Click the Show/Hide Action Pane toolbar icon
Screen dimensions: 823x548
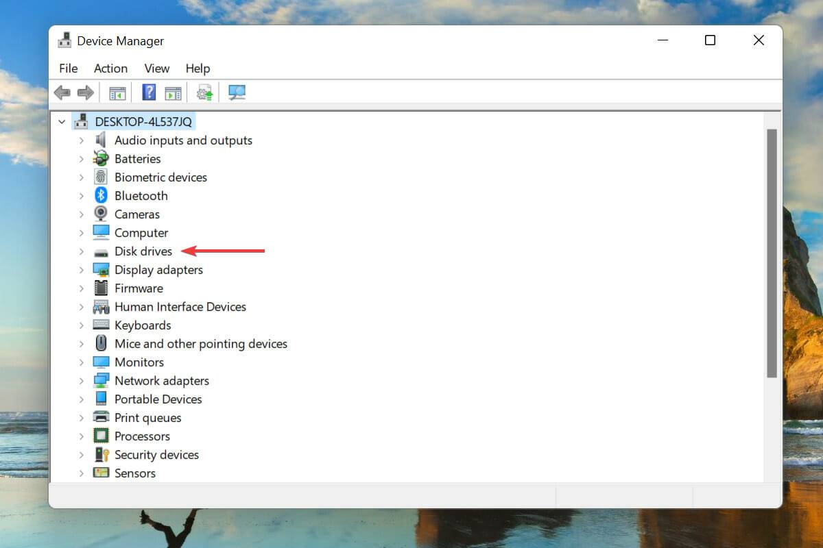173,92
